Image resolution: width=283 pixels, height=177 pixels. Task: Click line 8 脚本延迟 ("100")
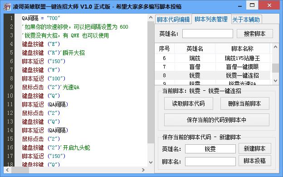pyautogui.click(x=44, y=79)
